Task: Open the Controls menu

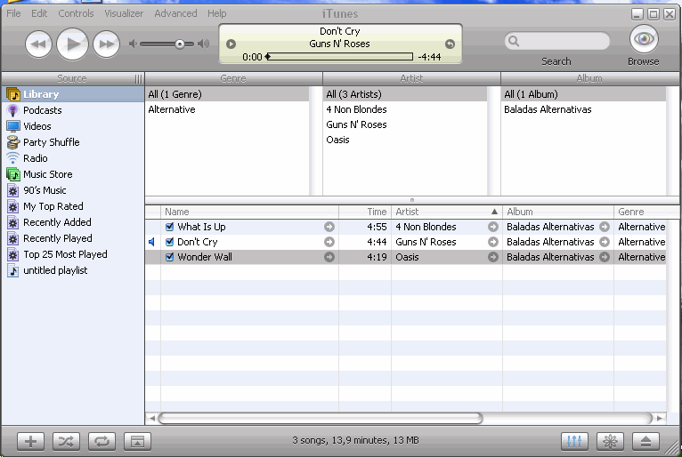Action: [76, 13]
